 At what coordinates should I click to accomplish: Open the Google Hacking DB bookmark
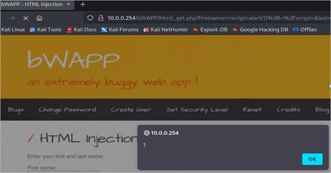[x=260, y=30]
